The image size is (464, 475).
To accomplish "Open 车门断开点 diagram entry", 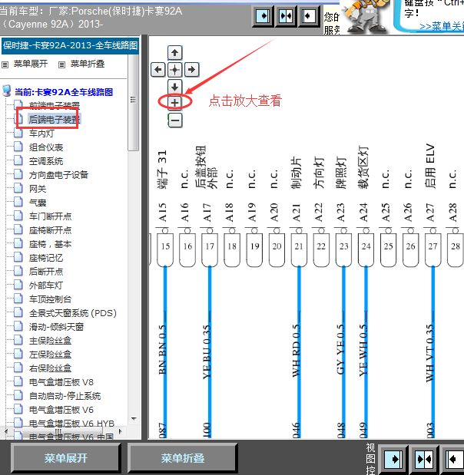I will click(51, 216).
